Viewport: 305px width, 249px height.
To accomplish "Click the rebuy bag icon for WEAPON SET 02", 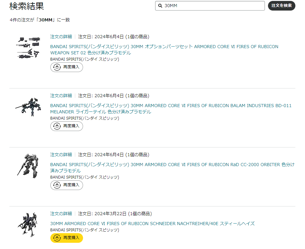I will coord(57,67).
